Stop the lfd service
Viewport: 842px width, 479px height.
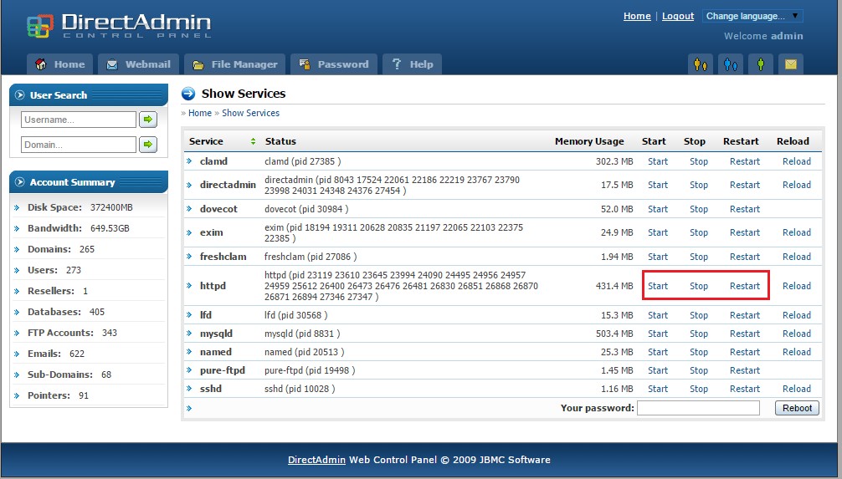699,315
